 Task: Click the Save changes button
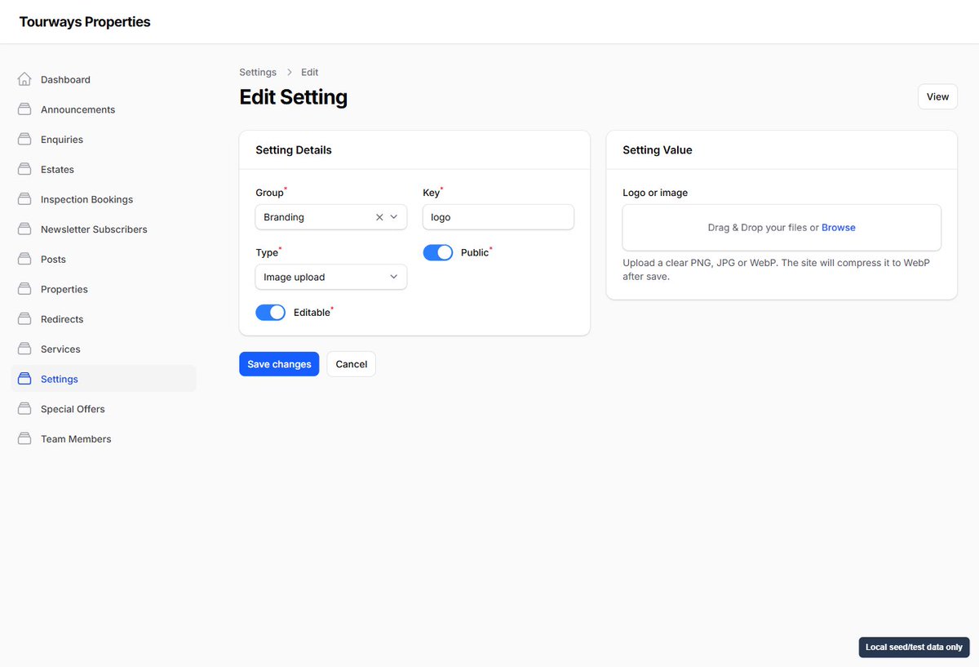tap(279, 364)
